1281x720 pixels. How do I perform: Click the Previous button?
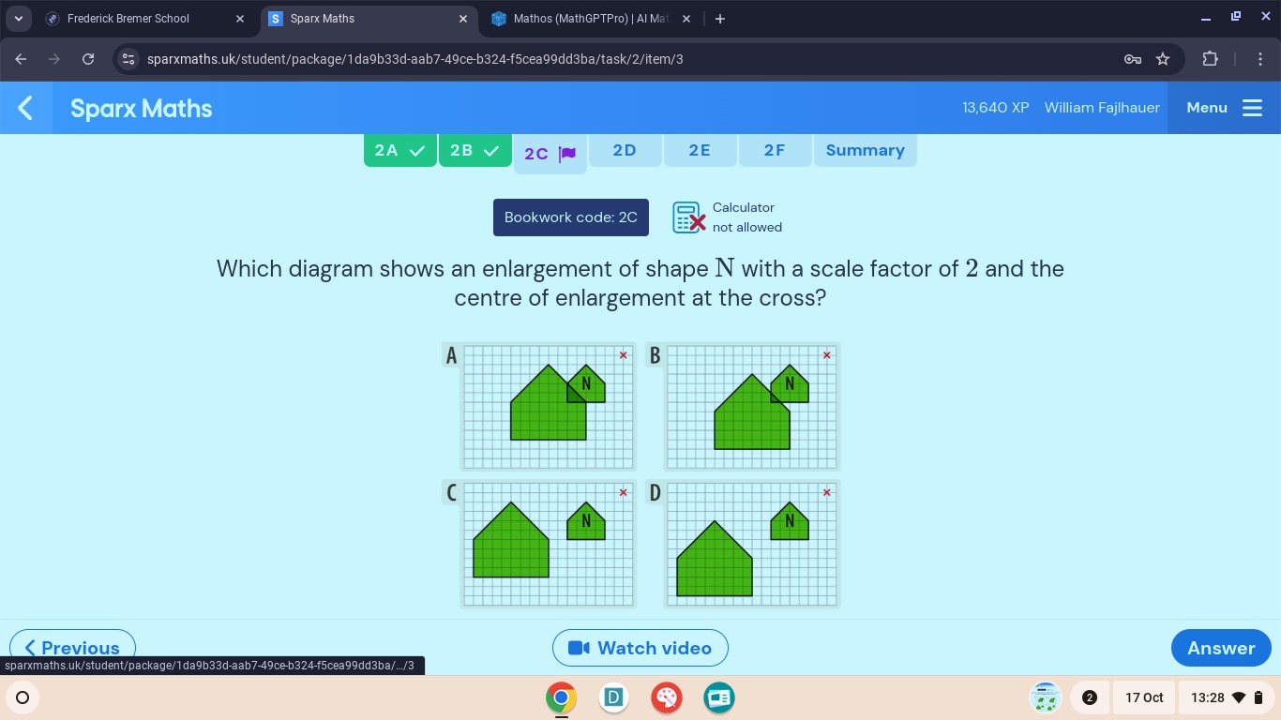72,648
